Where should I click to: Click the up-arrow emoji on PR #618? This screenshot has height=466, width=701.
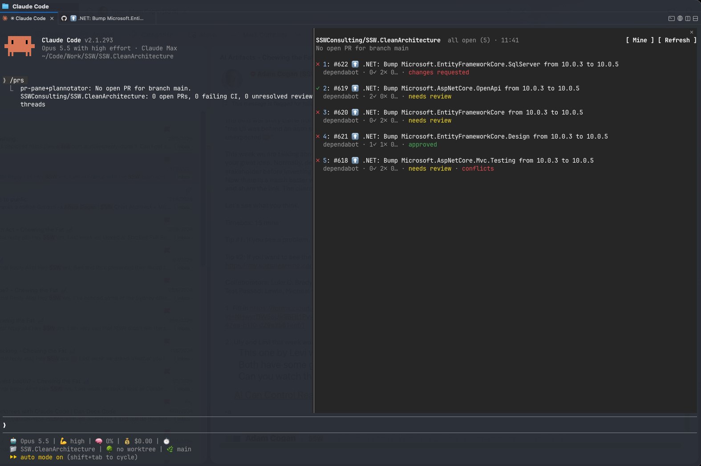pos(355,160)
